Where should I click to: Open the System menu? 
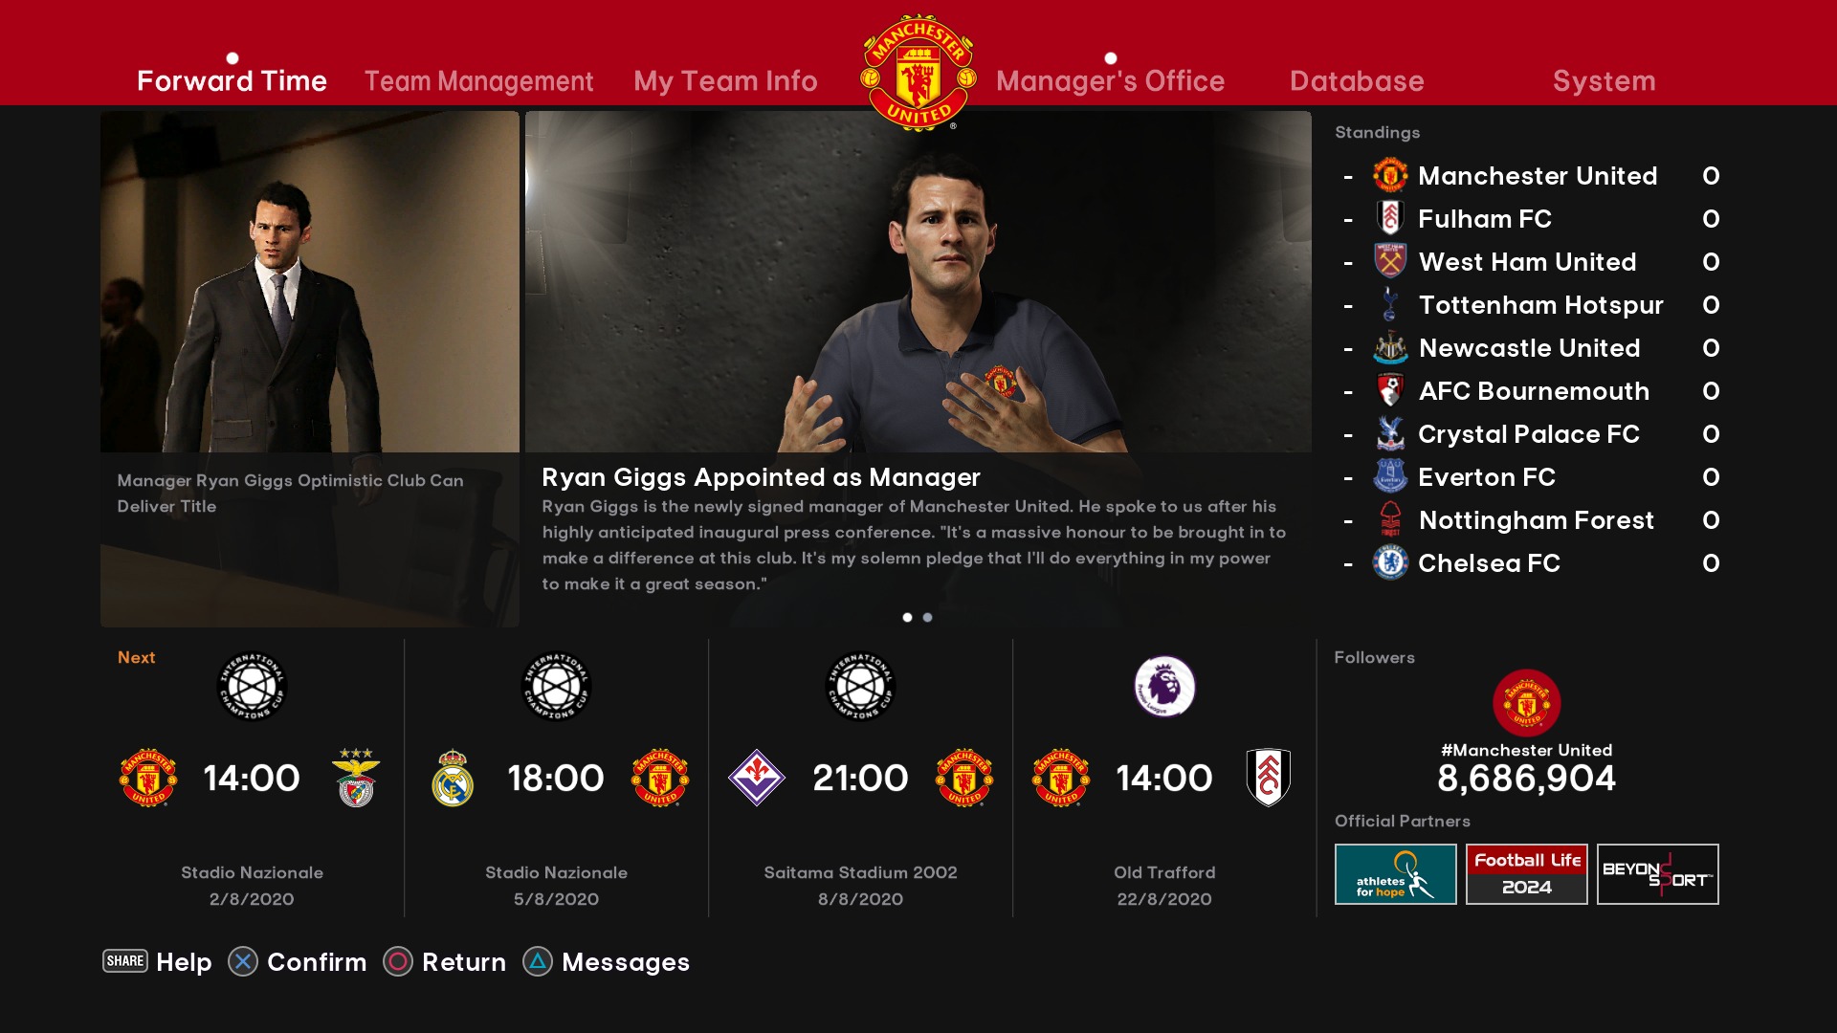pos(1604,81)
